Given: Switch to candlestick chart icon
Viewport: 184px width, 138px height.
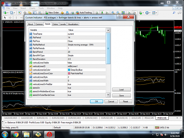Looking at the screenshot, I should (102, 13).
